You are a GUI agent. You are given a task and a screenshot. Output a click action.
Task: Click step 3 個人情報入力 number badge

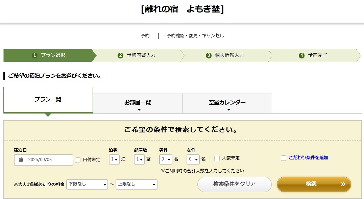pyautogui.click(x=209, y=55)
